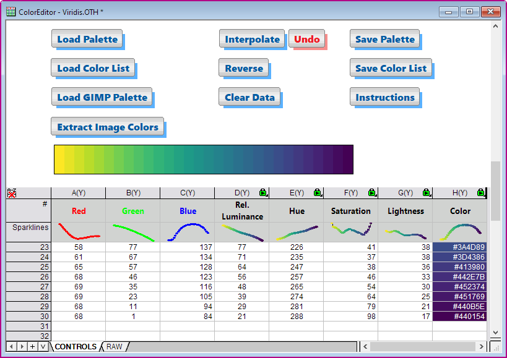Click the Undo button
The width and height of the screenshot is (507, 358).
point(307,38)
